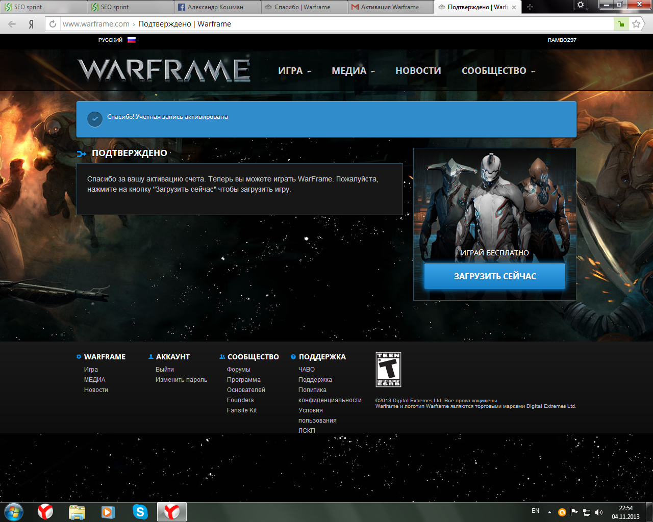Viewport: 653px width, 522px height.
Task: Open Поддержка support link
Action: click(315, 380)
